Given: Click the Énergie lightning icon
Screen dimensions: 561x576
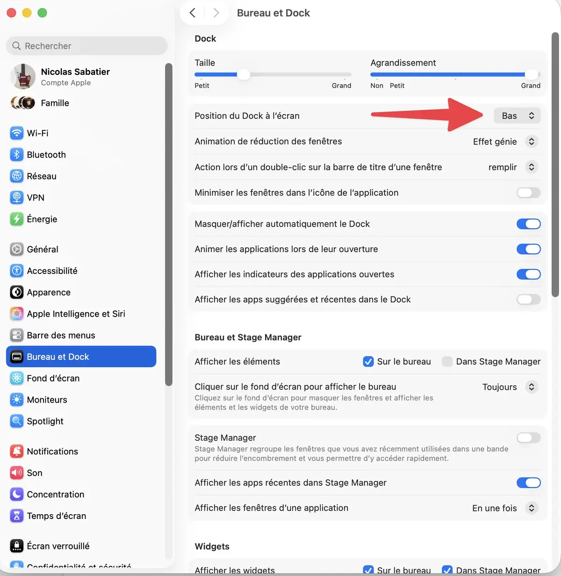Looking at the screenshot, I should [x=16, y=219].
